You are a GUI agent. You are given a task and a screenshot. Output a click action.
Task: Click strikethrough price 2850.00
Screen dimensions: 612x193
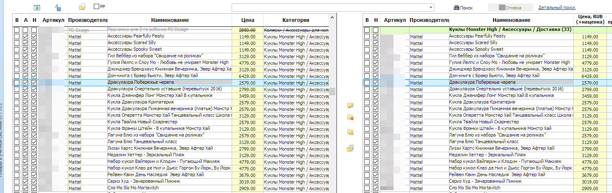coord(247,30)
